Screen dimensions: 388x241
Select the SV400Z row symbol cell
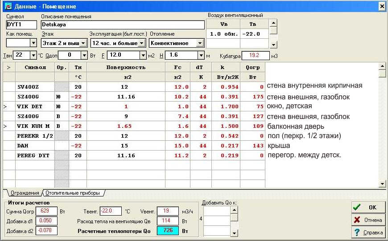35,87
